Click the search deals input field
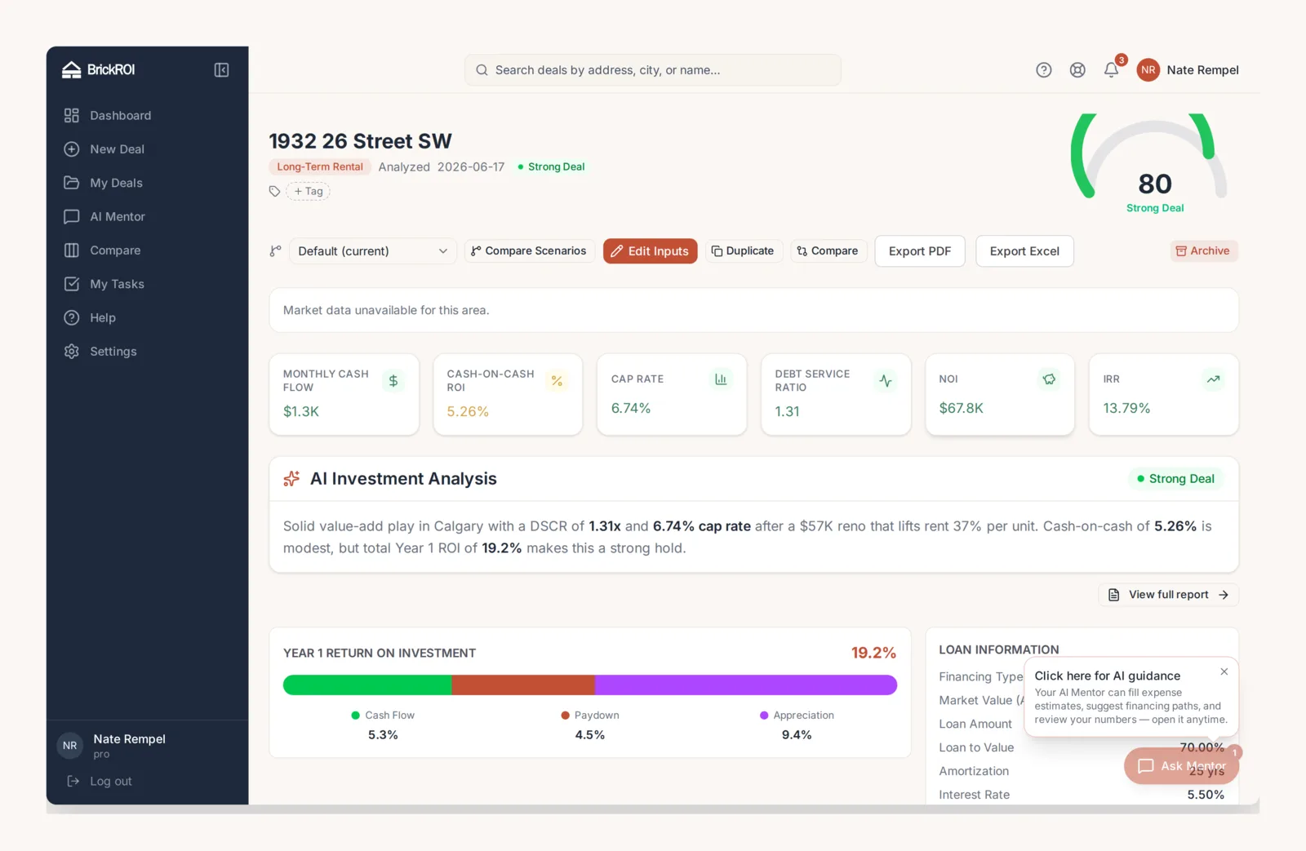Screen dimensions: 1306x851 (652, 70)
